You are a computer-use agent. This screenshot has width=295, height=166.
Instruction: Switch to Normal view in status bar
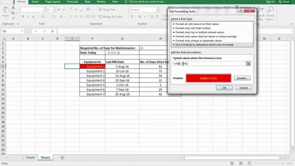click(x=232, y=163)
